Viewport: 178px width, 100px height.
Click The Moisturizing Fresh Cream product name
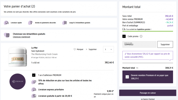pyautogui.click(x=44, y=54)
